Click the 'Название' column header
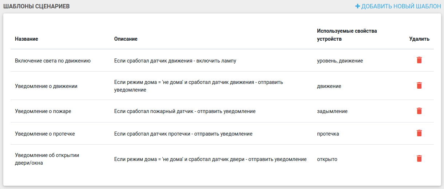This screenshot has width=444, height=189. point(27,39)
